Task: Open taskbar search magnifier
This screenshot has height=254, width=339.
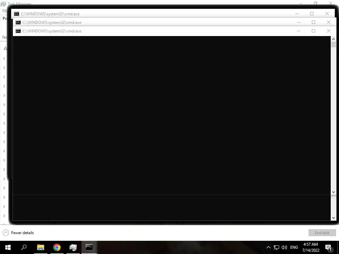Action: tap(24, 247)
